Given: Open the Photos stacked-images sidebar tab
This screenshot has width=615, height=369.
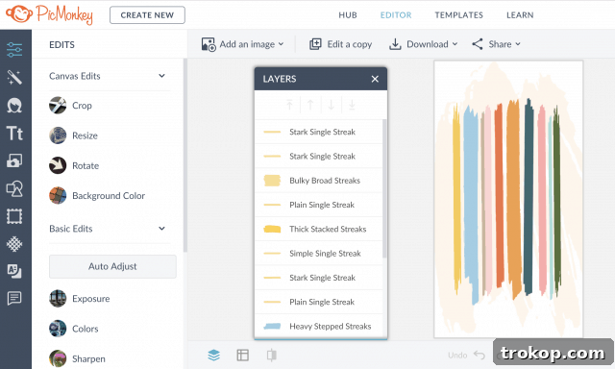Looking at the screenshot, I should (x=14, y=160).
